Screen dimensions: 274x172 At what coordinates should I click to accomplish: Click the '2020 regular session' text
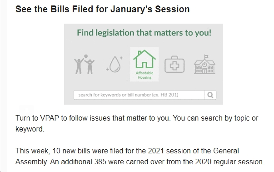tap(229, 162)
